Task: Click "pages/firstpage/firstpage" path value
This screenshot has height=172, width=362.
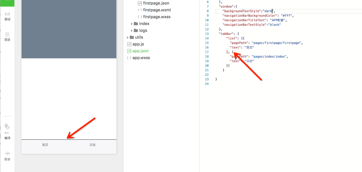Action: pos(276,43)
